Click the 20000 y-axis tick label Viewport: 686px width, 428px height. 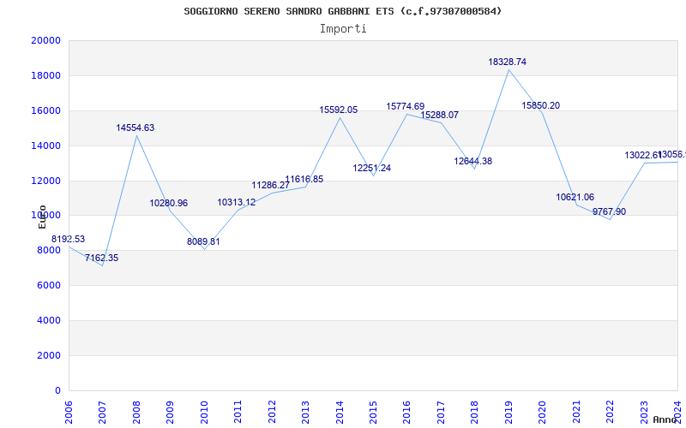(45, 40)
